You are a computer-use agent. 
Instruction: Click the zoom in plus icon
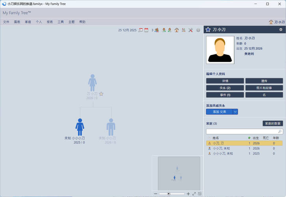point(188,194)
